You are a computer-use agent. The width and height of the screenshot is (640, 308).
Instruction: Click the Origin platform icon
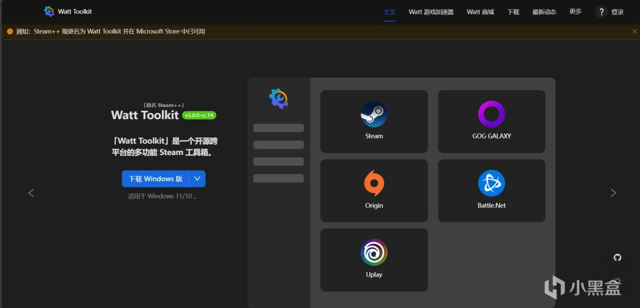(374, 184)
